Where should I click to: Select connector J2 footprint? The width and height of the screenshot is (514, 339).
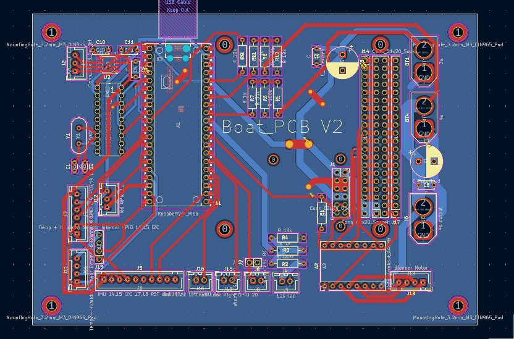click(x=77, y=63)
